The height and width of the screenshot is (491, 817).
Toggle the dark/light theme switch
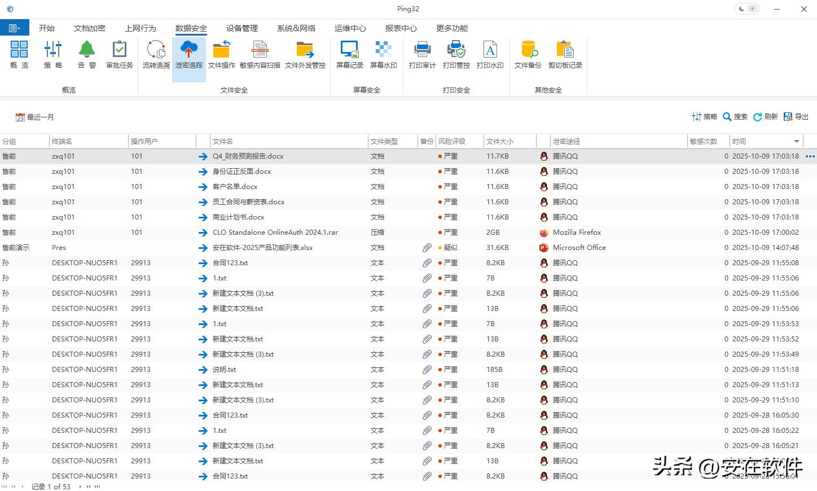[747, 9]
